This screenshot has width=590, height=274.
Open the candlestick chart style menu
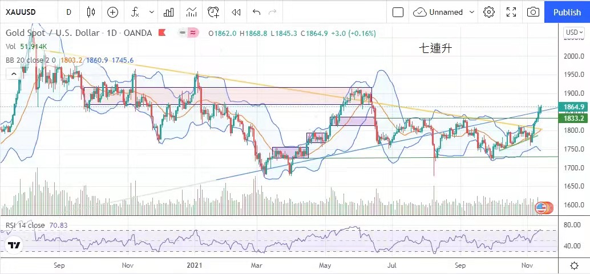(91, 12)
